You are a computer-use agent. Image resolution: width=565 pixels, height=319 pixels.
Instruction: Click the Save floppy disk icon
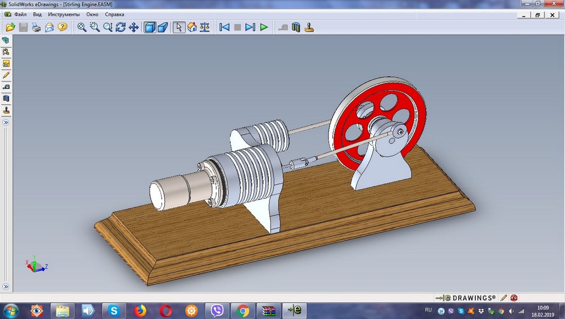24,27
